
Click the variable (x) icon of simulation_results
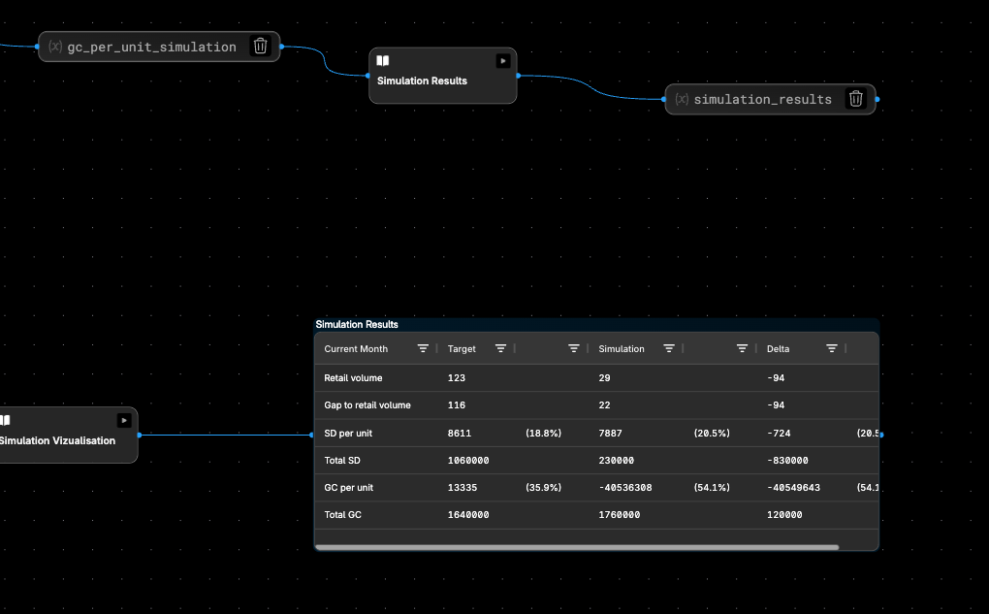tap(682, 99)
